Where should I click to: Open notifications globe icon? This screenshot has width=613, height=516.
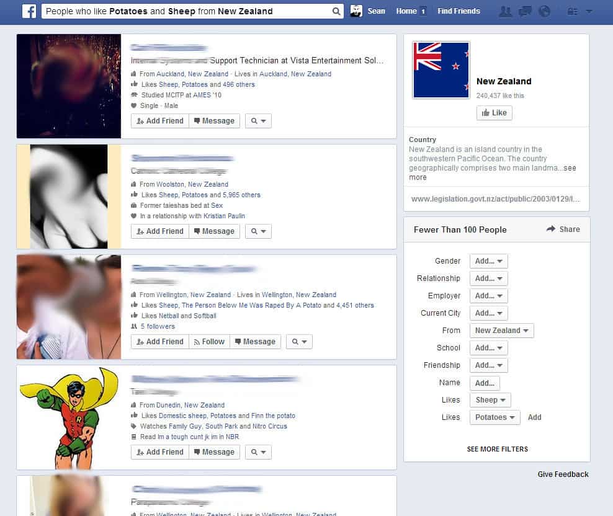click(x=544, y=11)
